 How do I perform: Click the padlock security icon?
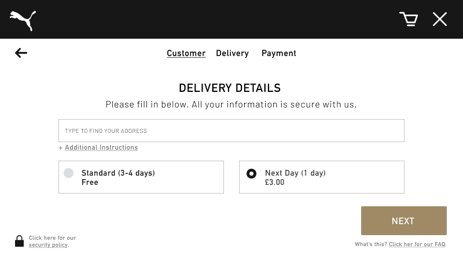(x=20, y=241)
